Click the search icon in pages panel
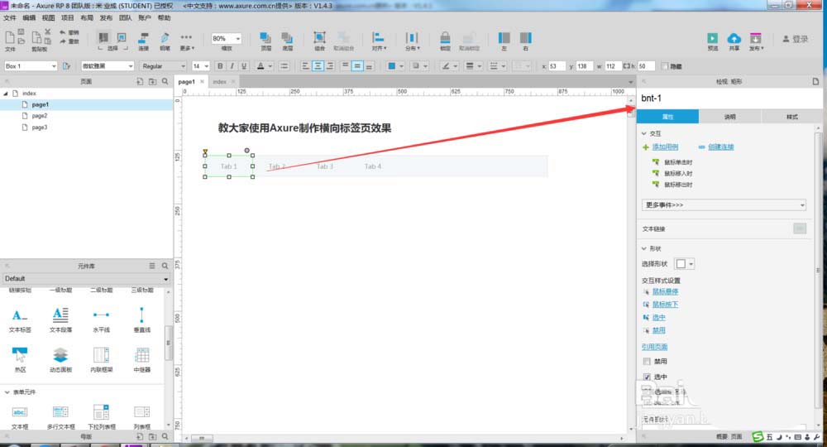 click(165, 81)
